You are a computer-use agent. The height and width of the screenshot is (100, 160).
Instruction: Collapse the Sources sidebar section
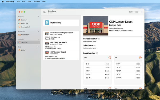pos(38,39)
